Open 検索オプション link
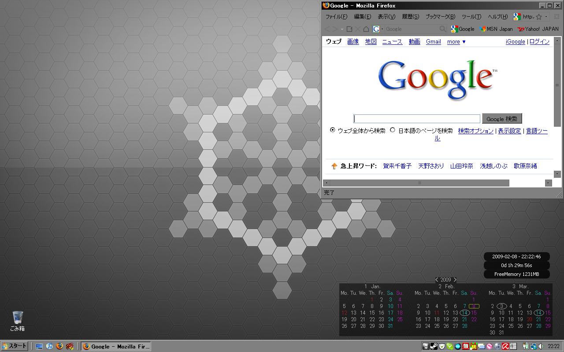 point(476,131)
